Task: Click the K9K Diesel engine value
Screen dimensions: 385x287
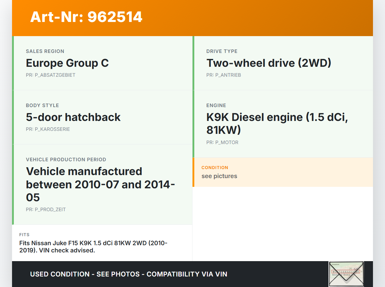Action: coord(277,123)
